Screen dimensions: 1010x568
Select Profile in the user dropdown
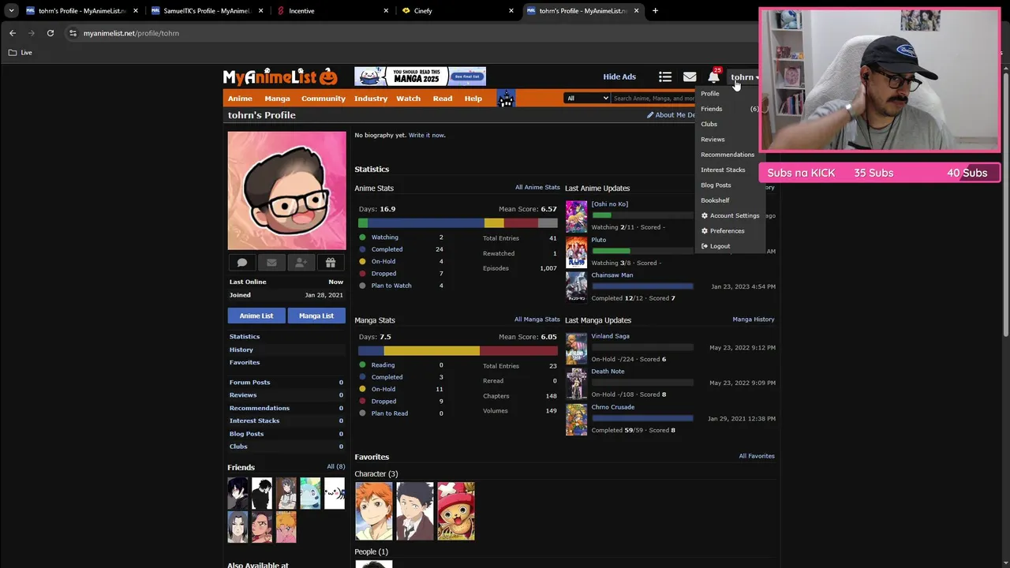pyautogui.click(x=710, y=94)
